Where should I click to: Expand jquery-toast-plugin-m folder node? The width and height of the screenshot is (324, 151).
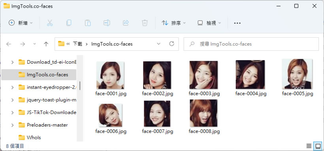[x=12, y=100]
